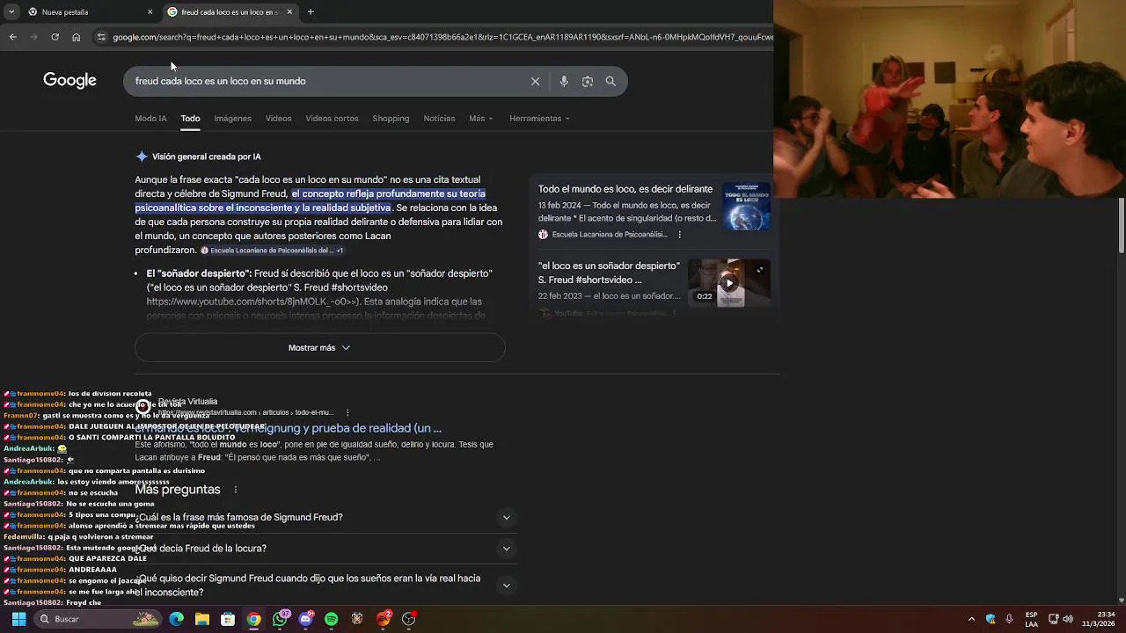The width and height of the screenshot is (1126, 633).
Task: Open a new browser tab
Action: pyautogui.click(x=311, y=12)
